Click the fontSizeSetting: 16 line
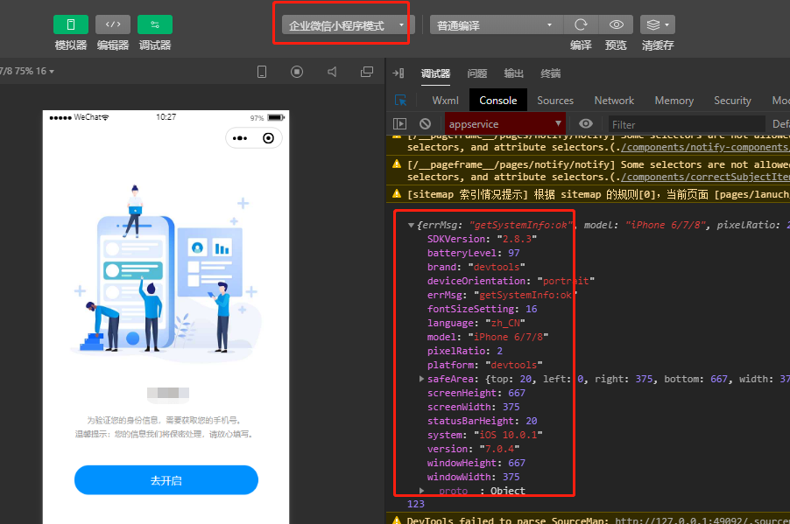Screen dimensions: 790x524 point(483,309)
